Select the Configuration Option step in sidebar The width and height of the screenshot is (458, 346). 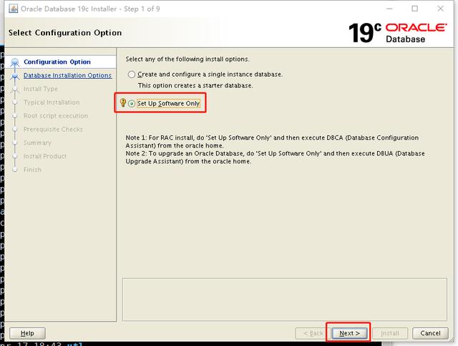57,62
